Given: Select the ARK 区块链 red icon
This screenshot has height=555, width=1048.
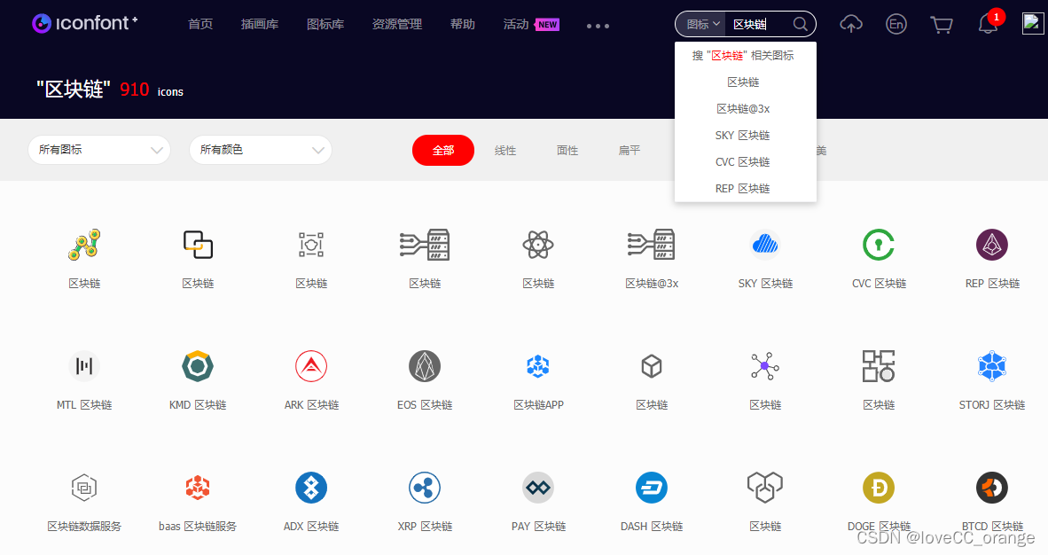Looking at the screenshot, I should point(311,366).
